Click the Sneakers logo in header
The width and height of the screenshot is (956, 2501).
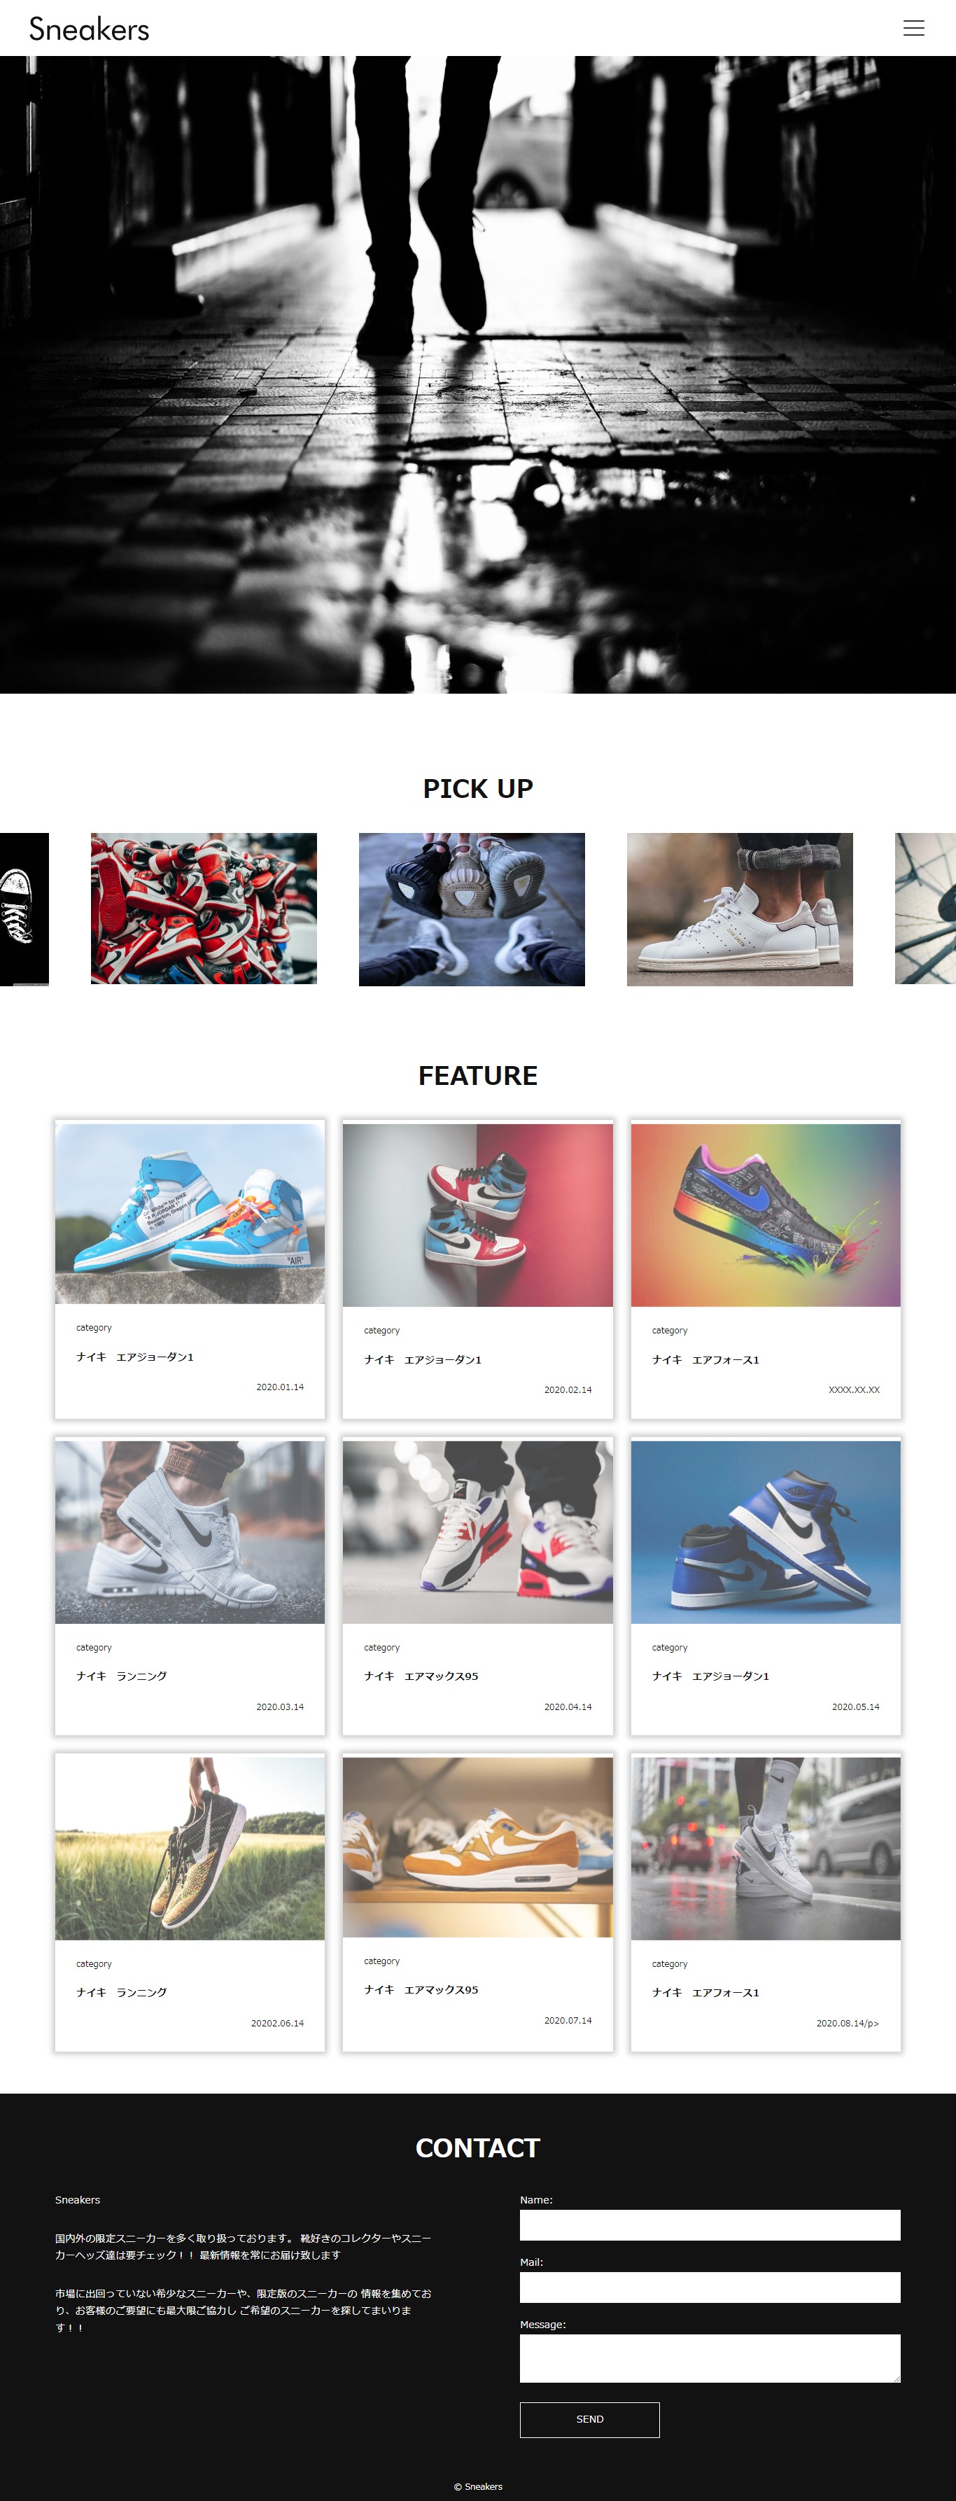point(90,29)
